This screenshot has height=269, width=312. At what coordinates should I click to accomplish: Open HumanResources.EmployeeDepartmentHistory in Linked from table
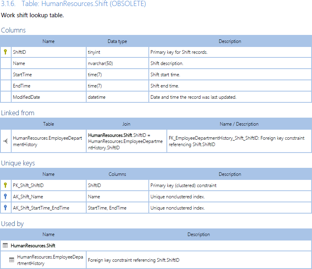[x=47, y=141]
